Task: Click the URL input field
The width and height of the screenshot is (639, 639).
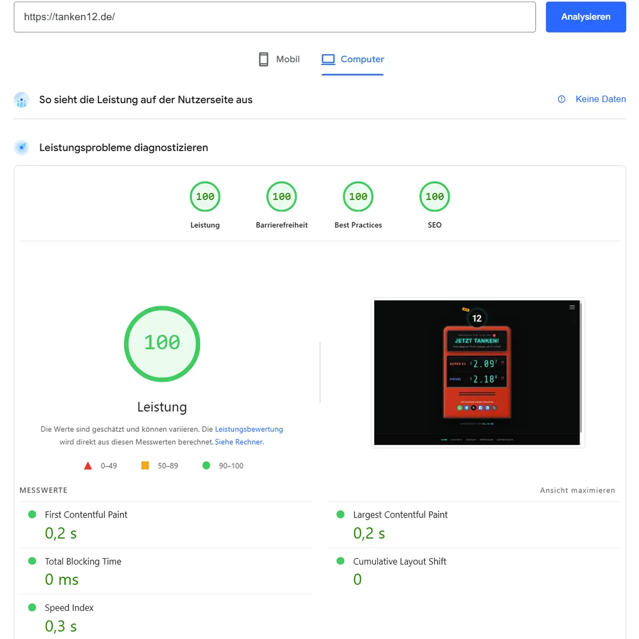Action: (274, 17)
